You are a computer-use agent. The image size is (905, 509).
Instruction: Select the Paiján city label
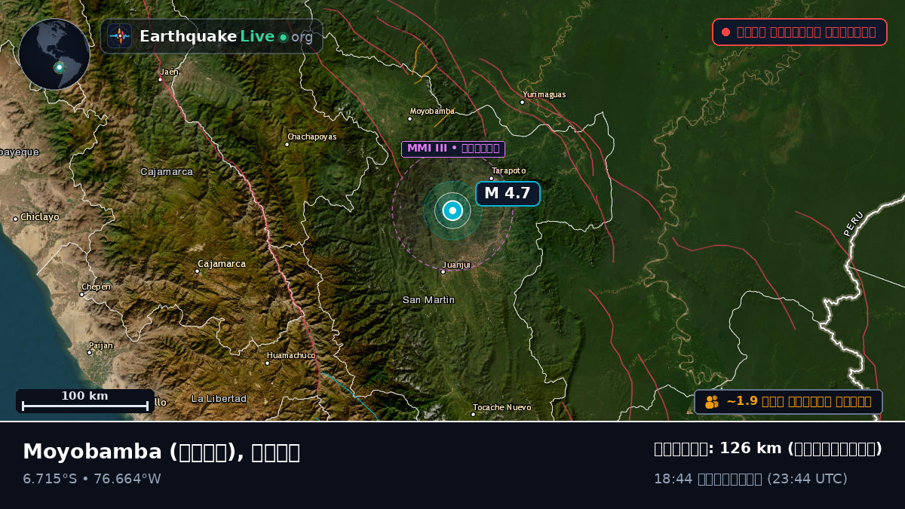point(100,346)
